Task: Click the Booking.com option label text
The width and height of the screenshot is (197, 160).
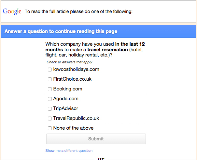Action: tap(68, 89)
